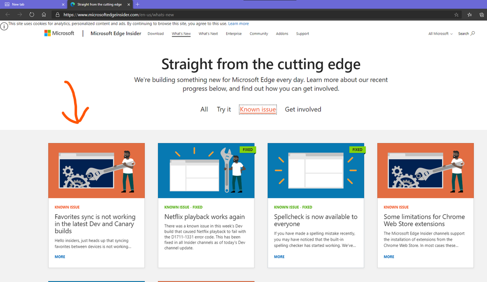This screenshot has height=282, width=487.
Task: Click the Search magnifier in the header
Action: 473,33
